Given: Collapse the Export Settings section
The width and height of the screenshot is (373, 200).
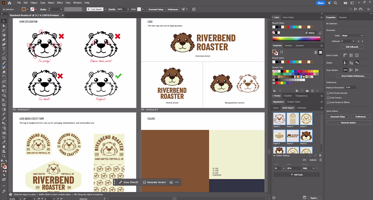Looking at the screenshot, I should (x=274, y=156).
